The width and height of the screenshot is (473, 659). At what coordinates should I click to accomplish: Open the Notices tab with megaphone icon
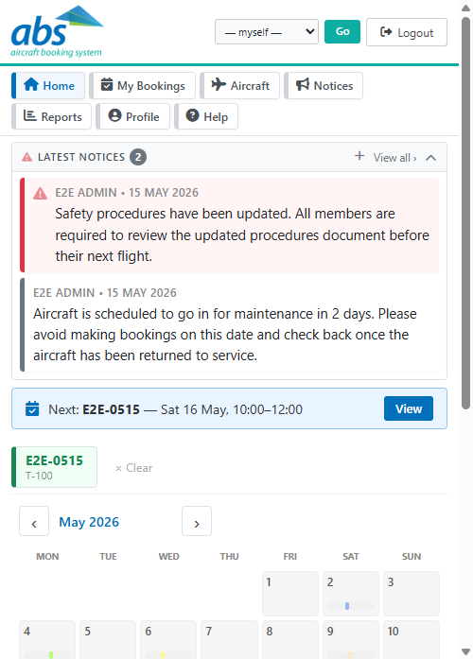[x=324, y=86]
